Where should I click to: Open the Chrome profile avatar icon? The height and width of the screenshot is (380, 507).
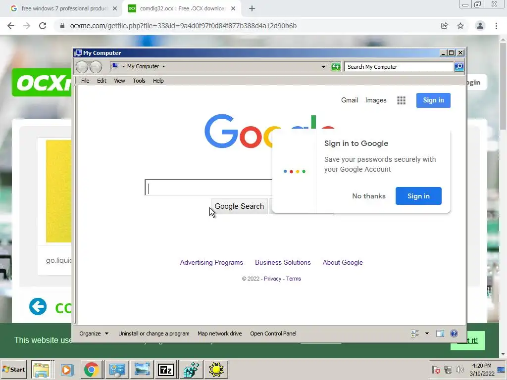(x=480, y=26)
